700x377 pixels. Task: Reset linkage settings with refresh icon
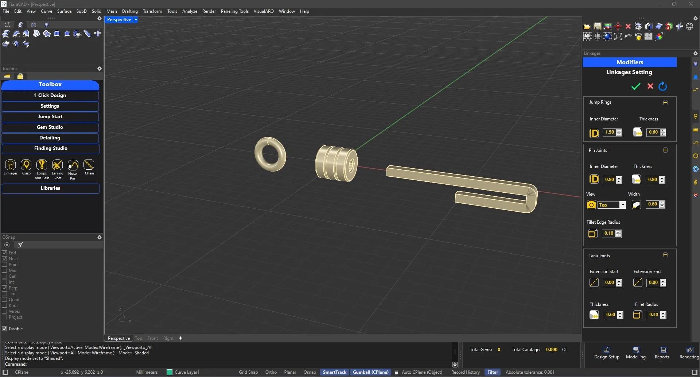coord(662,86)
